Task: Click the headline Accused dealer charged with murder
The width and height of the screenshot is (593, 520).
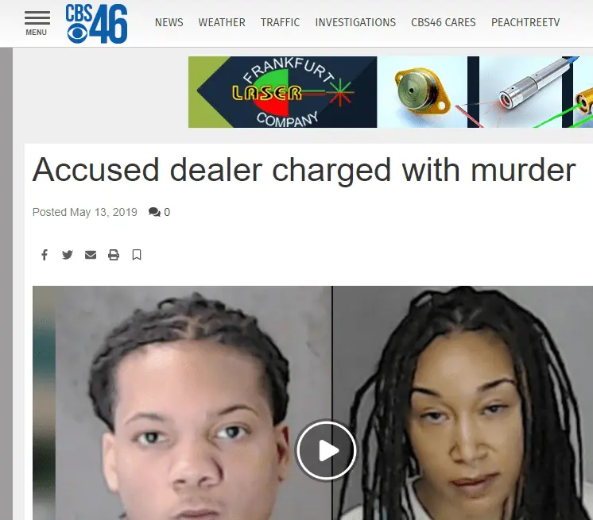Action: coord(304,171)
